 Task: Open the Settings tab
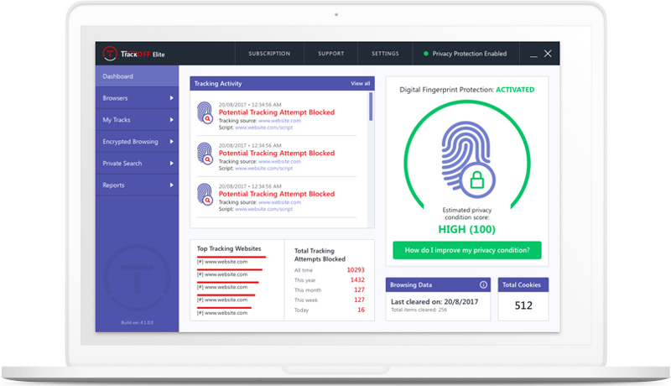pyautogui.click(x=385, y=54)
